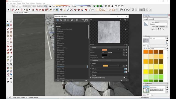Open the Camera menu
176x99 pixels.
coord(19,3)
